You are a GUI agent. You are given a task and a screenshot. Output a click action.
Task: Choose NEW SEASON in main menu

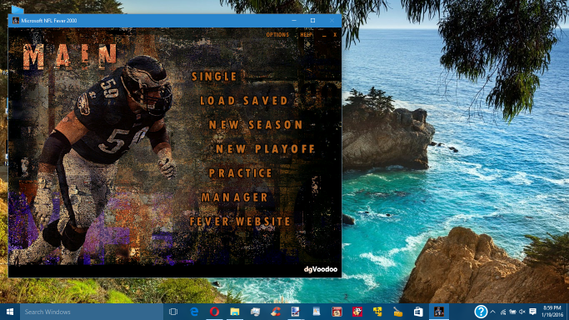(256, 125)
